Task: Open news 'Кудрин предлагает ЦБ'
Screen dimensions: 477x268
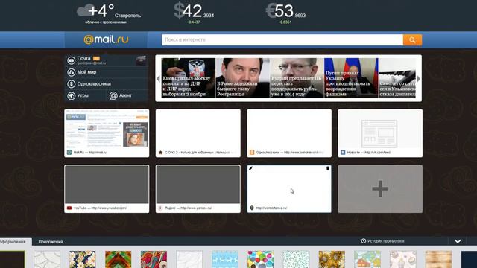Action: [x=297, y=77]
